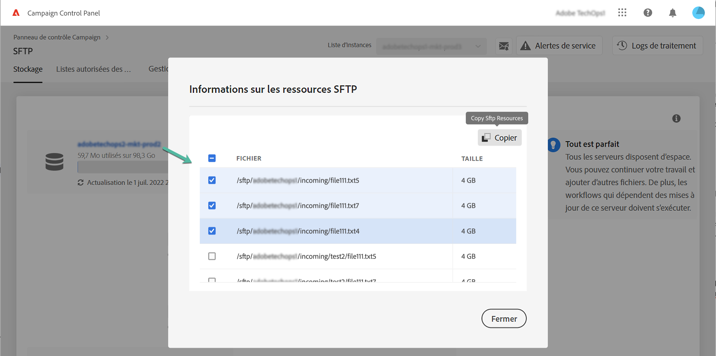Click the refresh icon beside Actualisation
716x356 pixels.
point(81,182)
